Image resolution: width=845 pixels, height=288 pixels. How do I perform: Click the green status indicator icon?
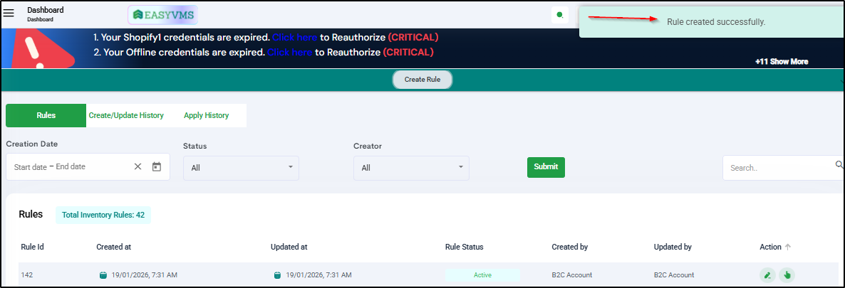pyautogui.click(x=559, y=15)
